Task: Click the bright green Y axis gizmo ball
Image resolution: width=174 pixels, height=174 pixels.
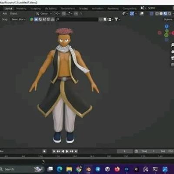Action: 167,35
